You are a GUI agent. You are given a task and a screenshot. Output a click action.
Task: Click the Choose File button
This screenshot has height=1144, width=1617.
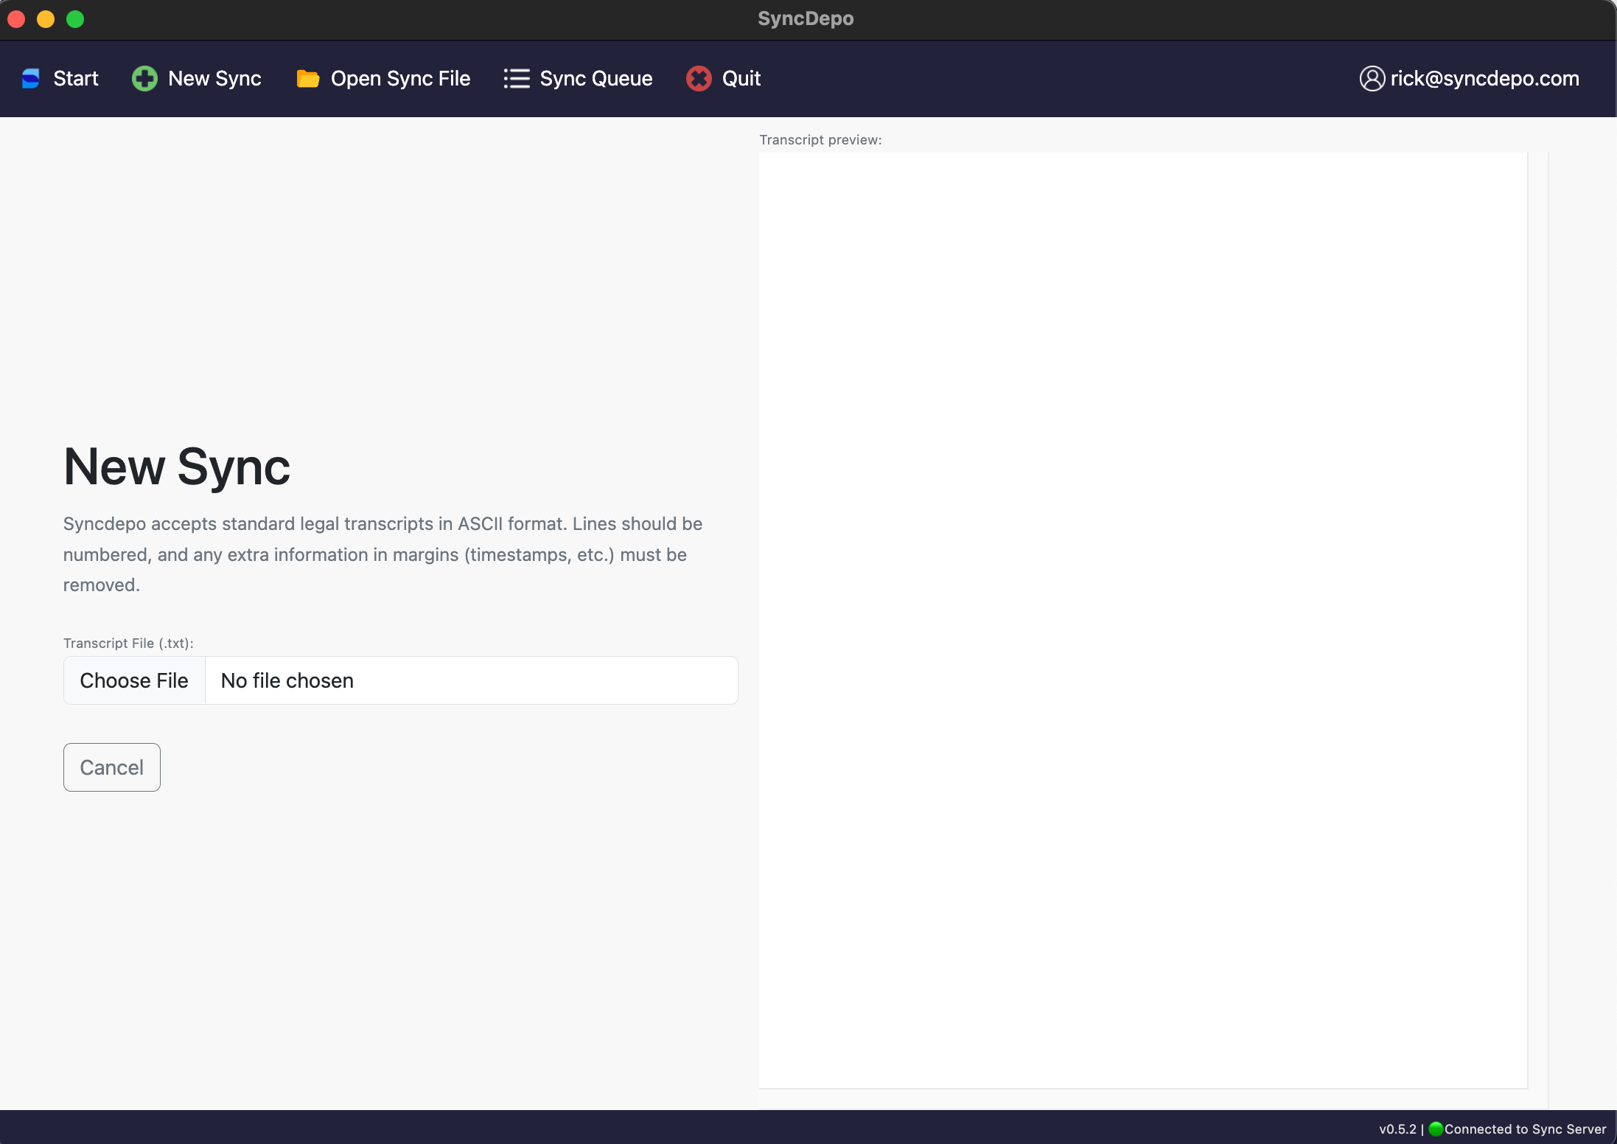click(134, 680)
